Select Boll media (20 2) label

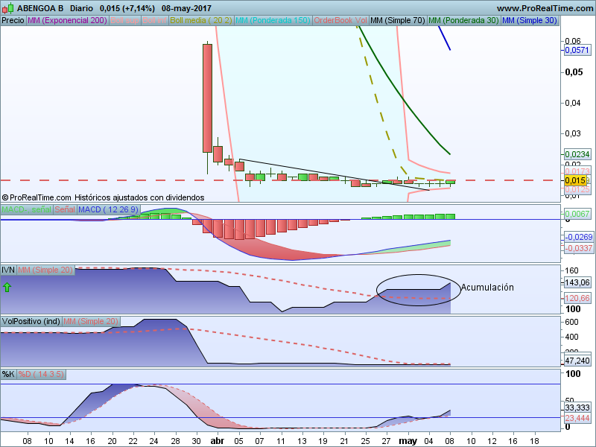(x=201, y=20)
